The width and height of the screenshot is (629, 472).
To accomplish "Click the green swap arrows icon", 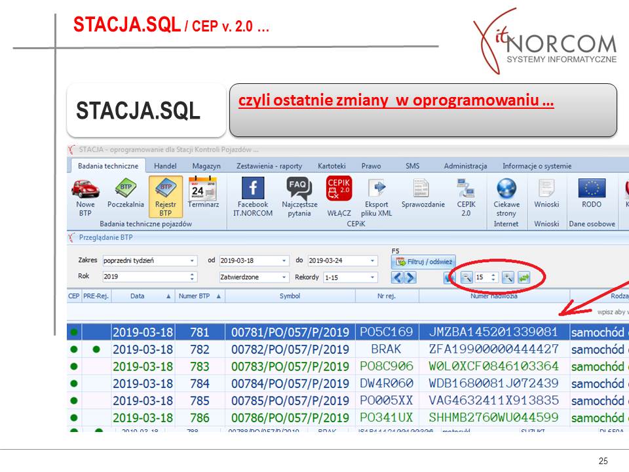I will click(524, 277).
